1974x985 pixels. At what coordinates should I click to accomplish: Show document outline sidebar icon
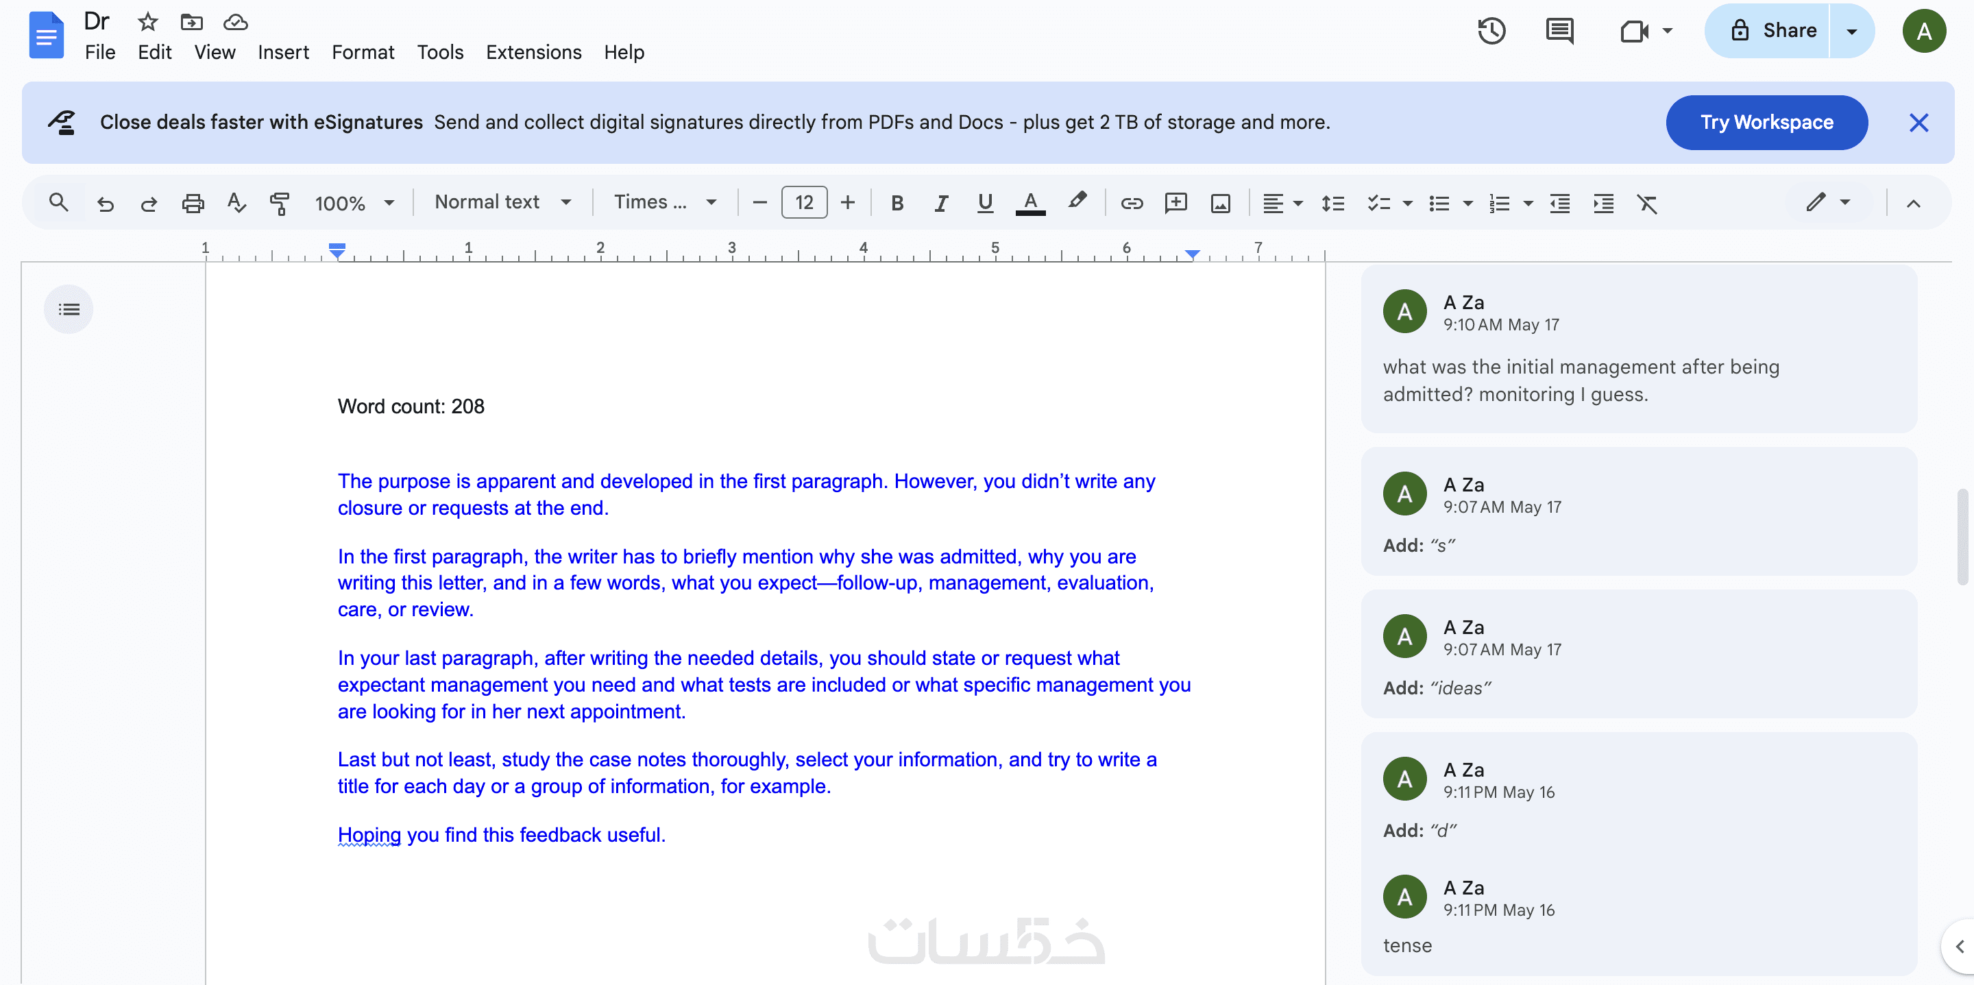[69, 310]
